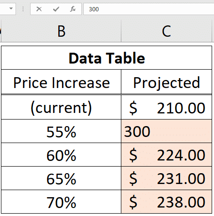Click the formula bar showing 300

click(x=149, y=9)
